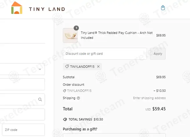Click into the ZIP code field
This screenshot has width=190, height=137.
(23, 130)
